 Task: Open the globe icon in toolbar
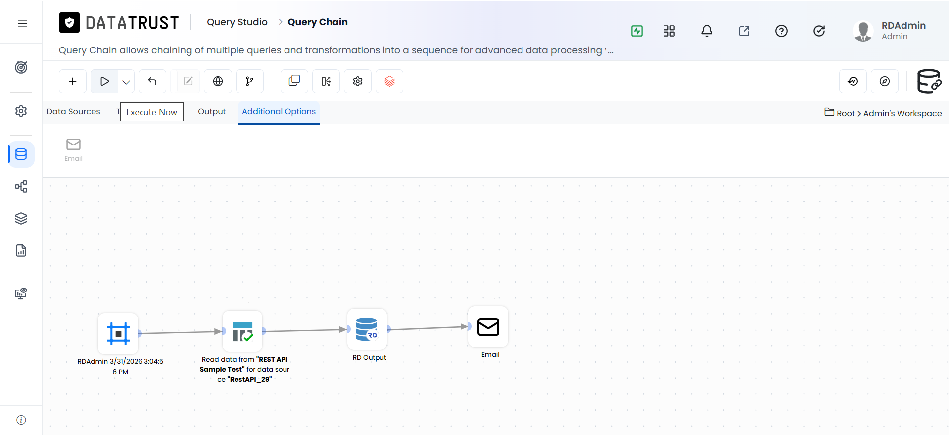click(x=218, y=81)
